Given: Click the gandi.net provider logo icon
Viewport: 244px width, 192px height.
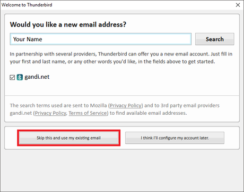Looking at the screenshot, I should point(20,77).
